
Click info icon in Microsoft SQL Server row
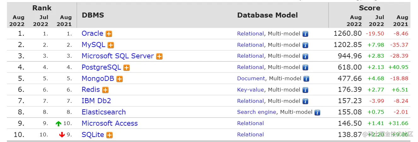pyautogui.click(x=305, y=56)
